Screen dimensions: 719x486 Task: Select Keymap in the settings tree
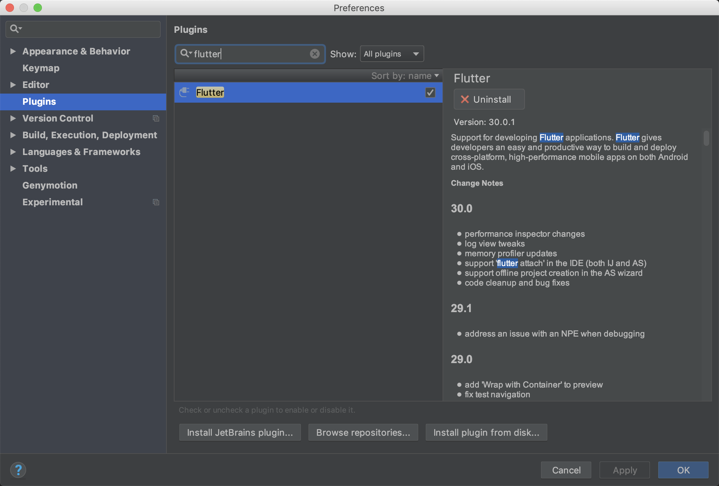click(x=41, y=68)
